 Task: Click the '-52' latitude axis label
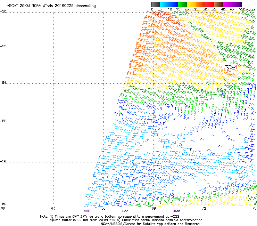(3, 46)
